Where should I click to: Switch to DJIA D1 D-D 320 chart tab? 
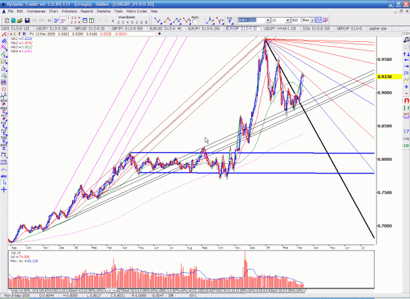coord(316,28)
